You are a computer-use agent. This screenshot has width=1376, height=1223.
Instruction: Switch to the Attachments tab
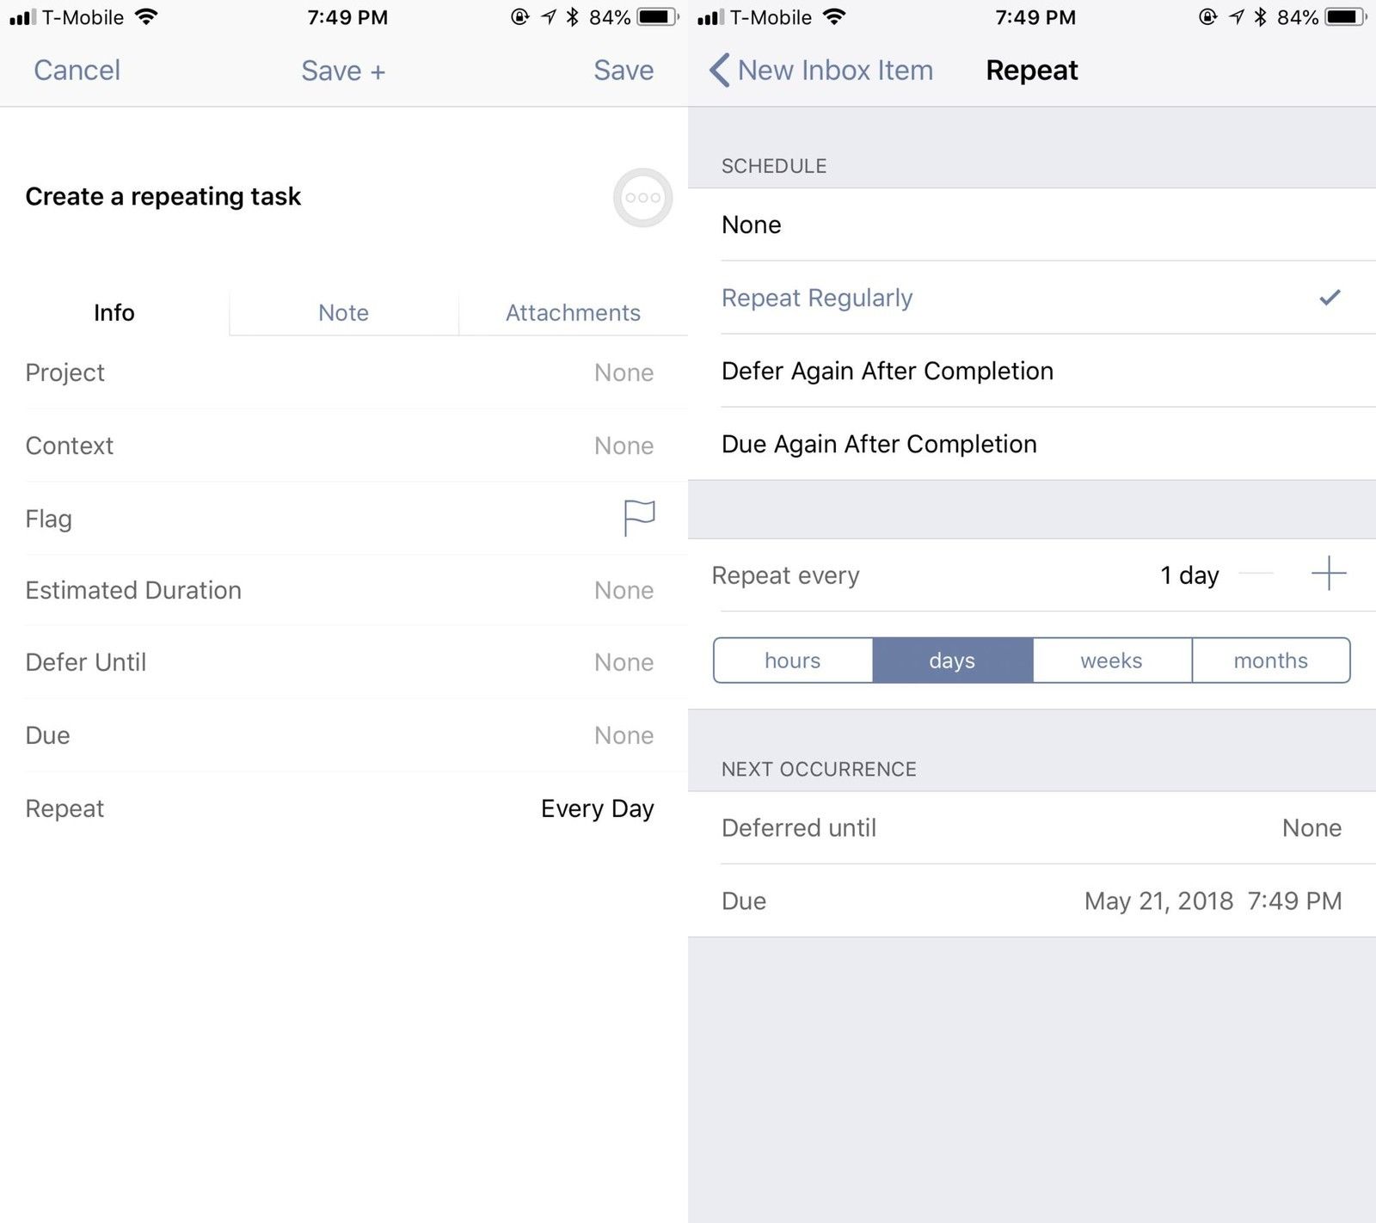point(573,312)
